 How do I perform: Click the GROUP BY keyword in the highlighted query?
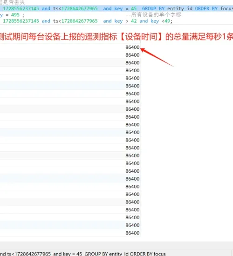click(x=153, y=8)
